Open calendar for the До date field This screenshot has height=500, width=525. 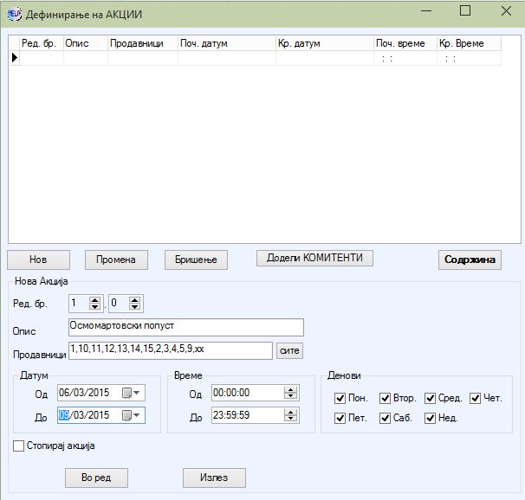coord(132,415)
